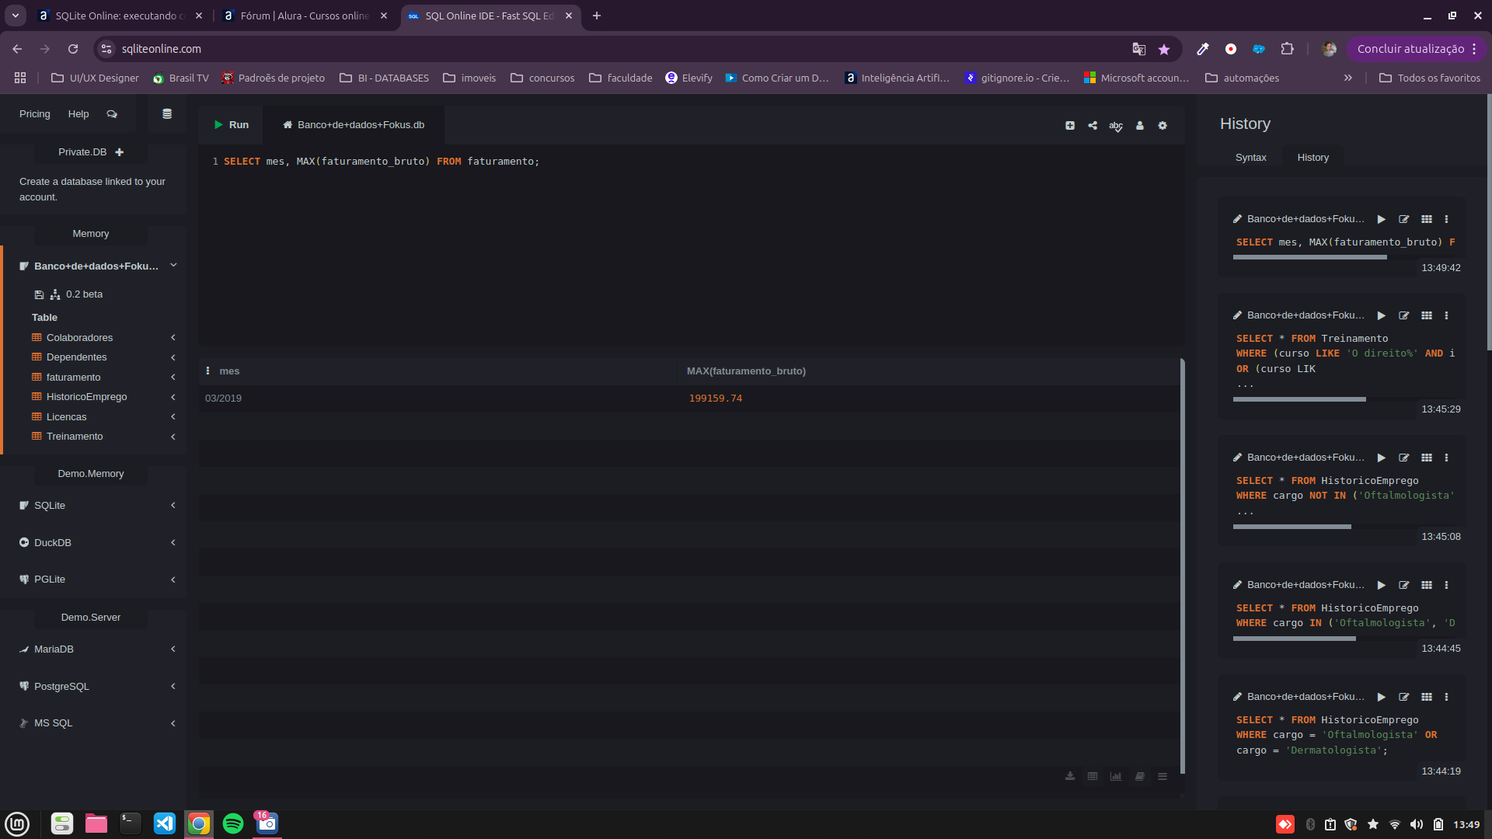Open more options for 13:44:19 entry
The height and width of the screenshot is (839, 1492).
pyautogui.click(x=1446, y=698)
